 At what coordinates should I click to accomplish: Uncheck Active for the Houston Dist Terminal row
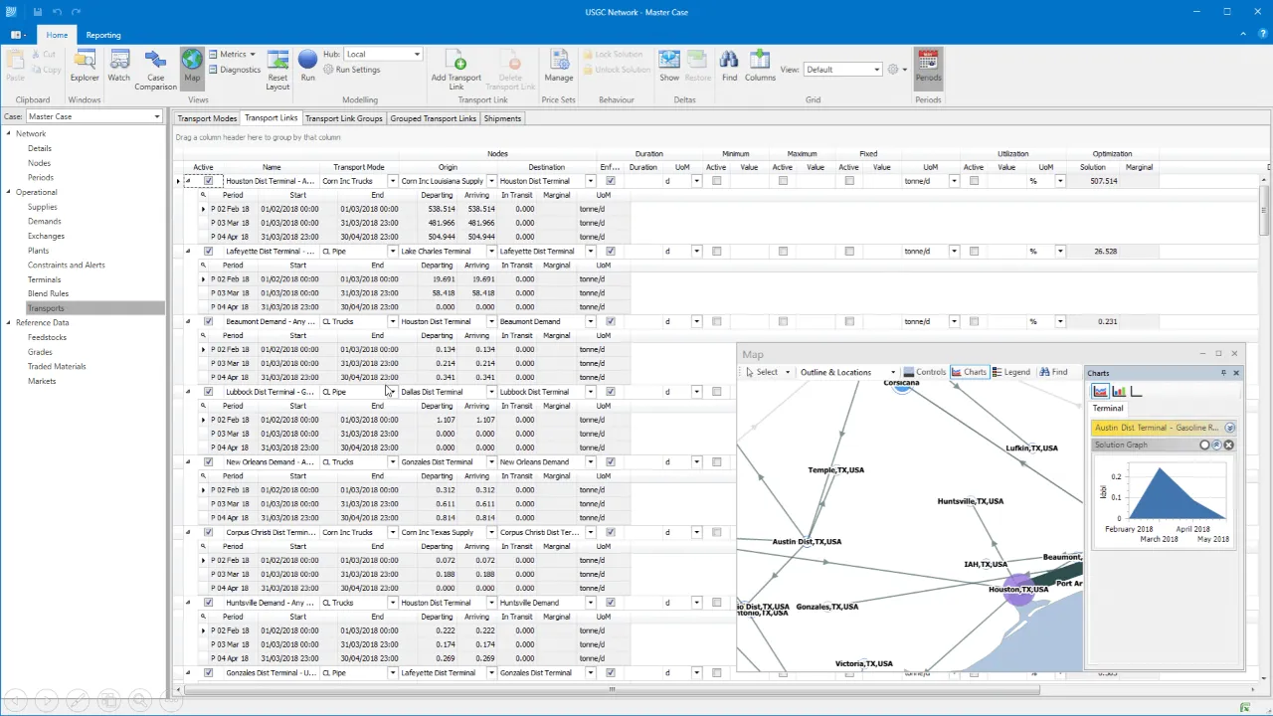pos(208,181)
